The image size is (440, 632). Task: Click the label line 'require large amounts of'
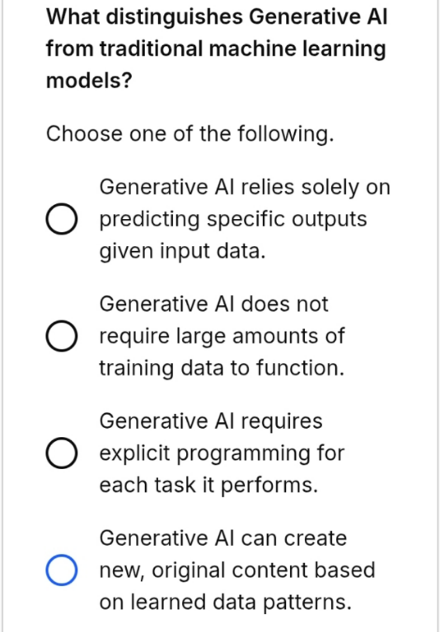(222, 336)
